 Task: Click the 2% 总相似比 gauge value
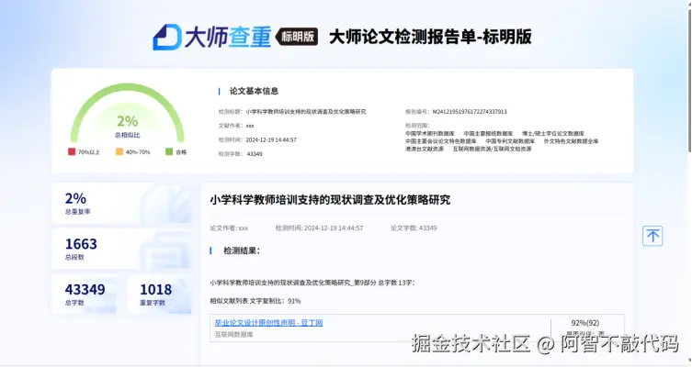tap(128, 121)
